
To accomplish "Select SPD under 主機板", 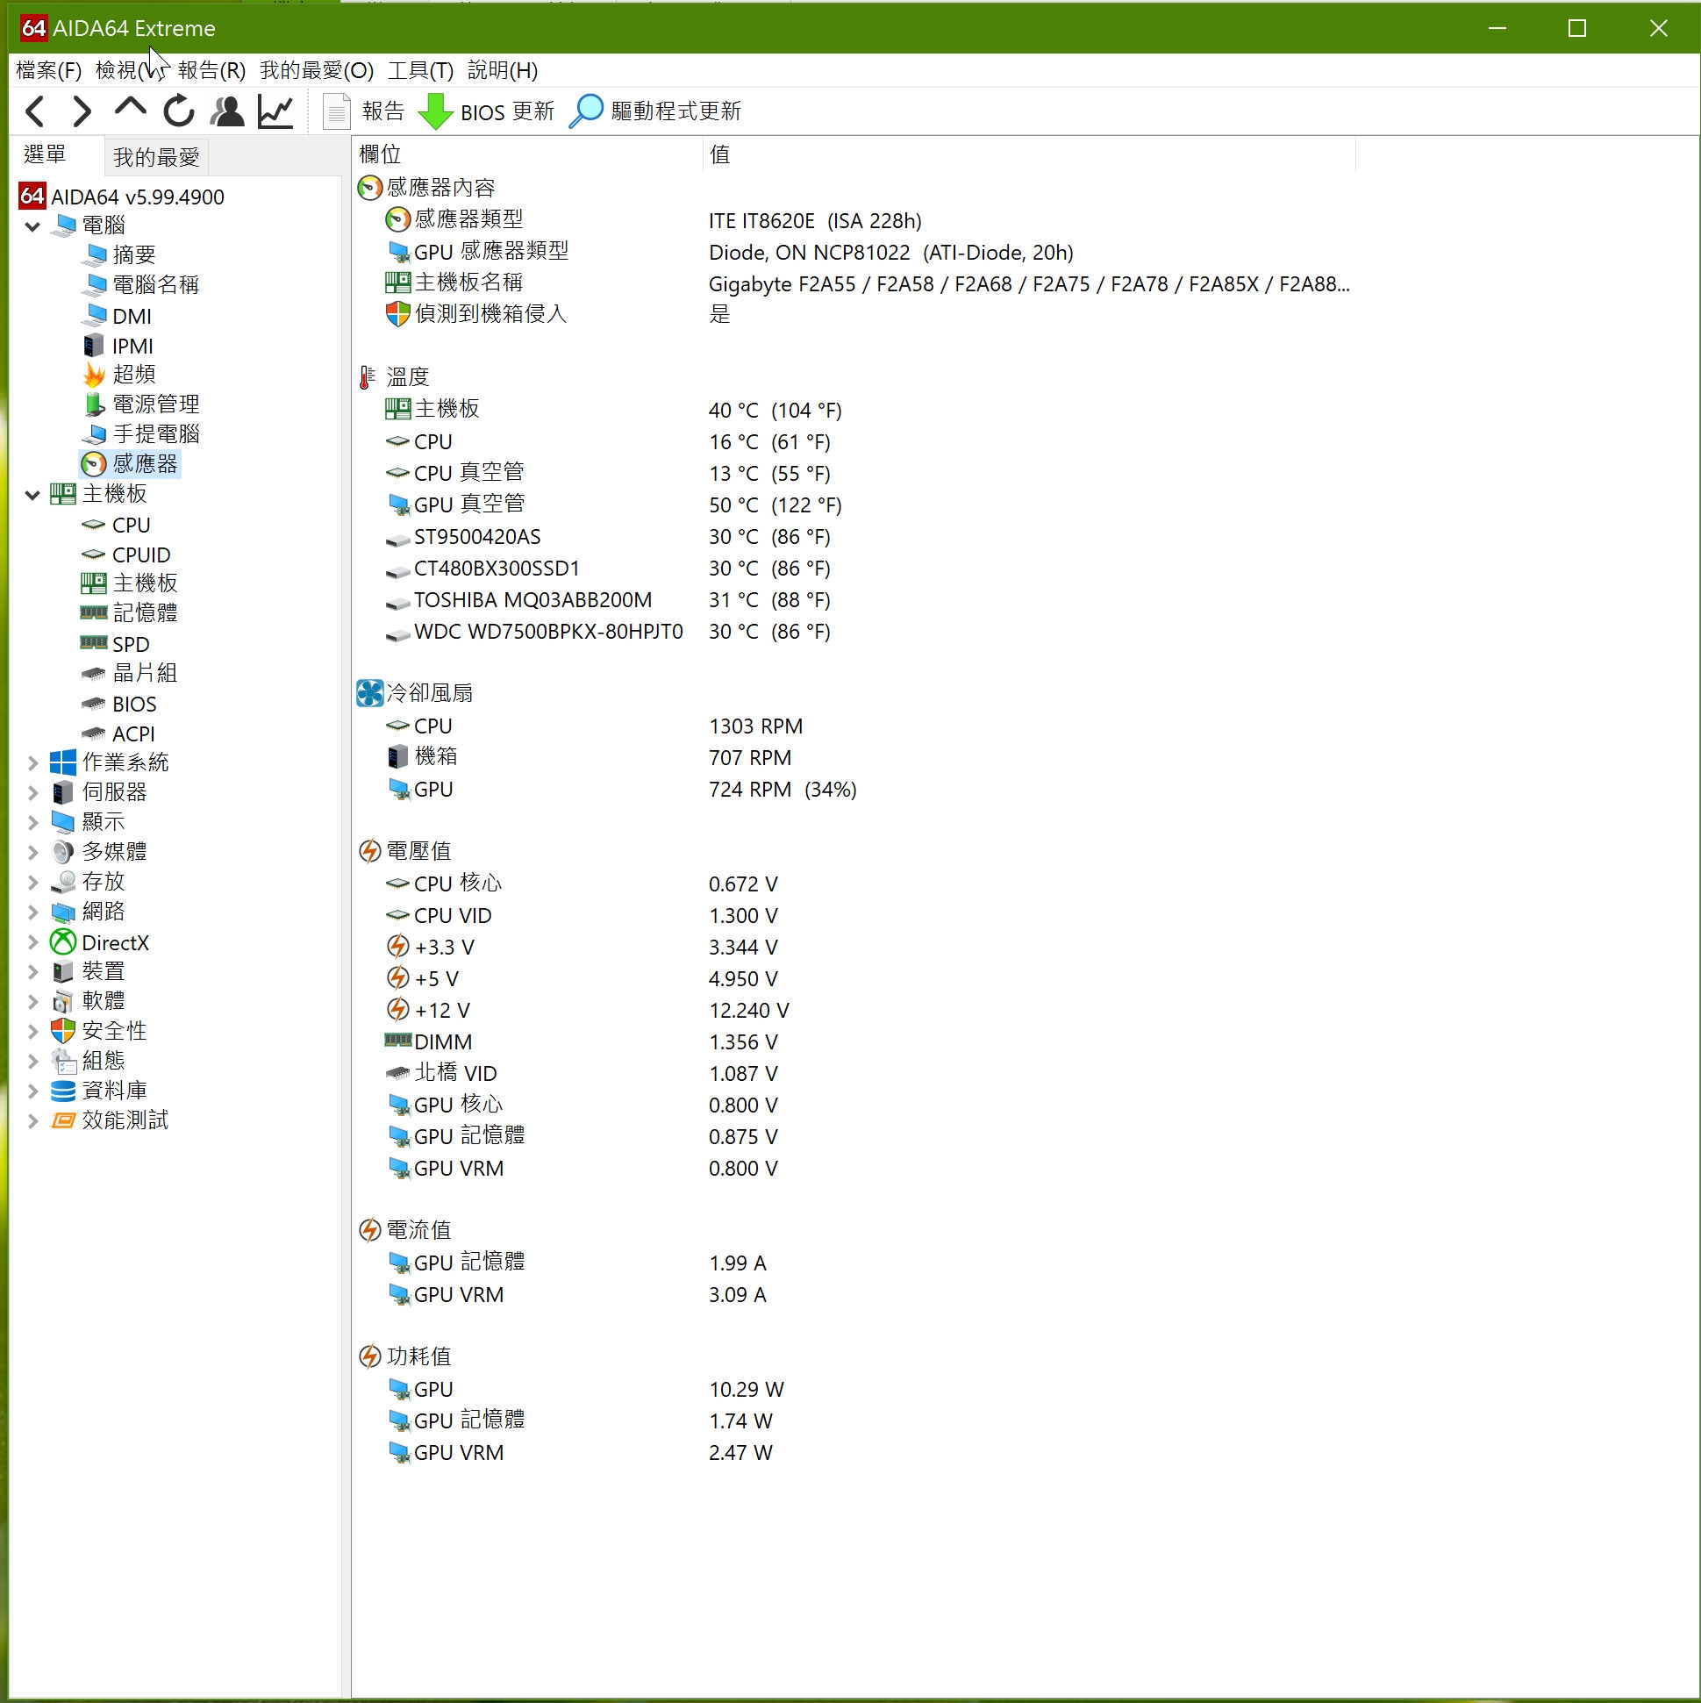I will [131, 644].
